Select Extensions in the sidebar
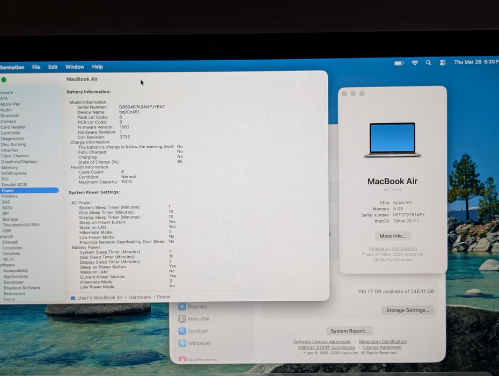 point(14,293)
